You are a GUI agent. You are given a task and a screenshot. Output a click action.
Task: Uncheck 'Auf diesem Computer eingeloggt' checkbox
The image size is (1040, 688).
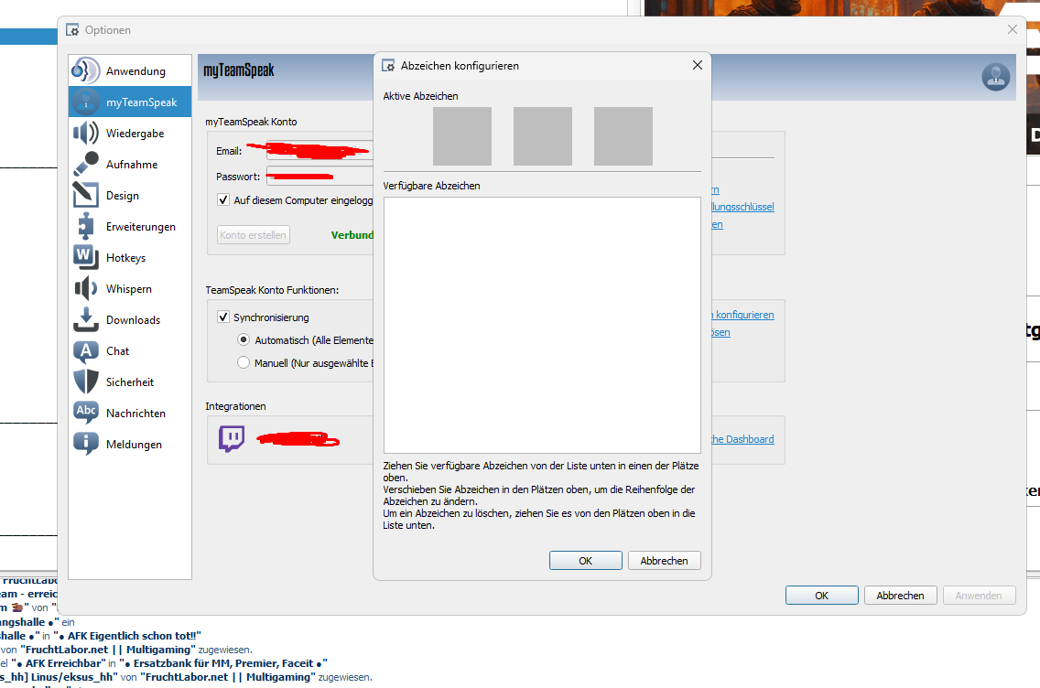coord(223,200)
